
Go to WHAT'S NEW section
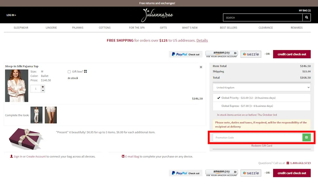click(x=190, y=28)
